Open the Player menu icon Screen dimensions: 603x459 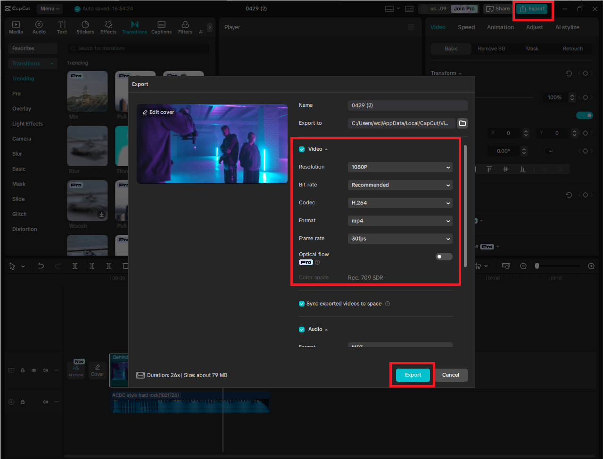pyautogui.click(x=411, y=27)
